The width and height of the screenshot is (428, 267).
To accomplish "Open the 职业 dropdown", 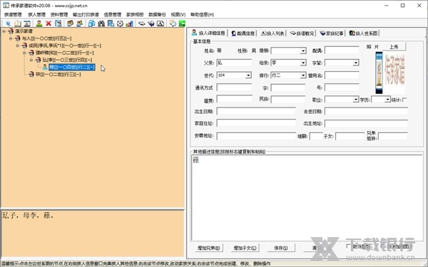I will tap(356, 100).
